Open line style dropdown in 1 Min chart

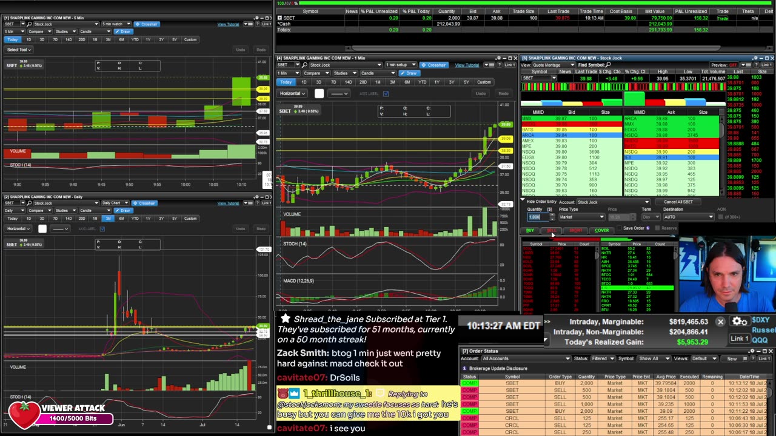click(338, 94)
